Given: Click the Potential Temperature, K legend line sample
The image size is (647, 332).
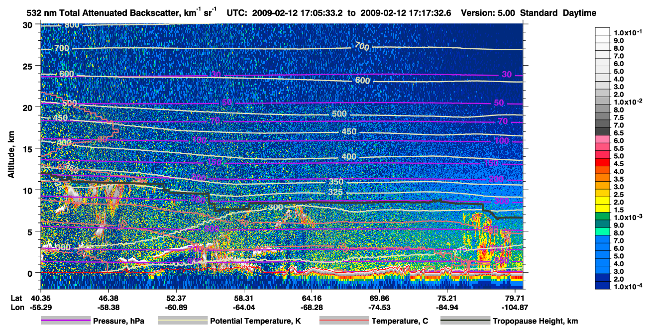Looking at the screenshot, I should coord(182,321).
